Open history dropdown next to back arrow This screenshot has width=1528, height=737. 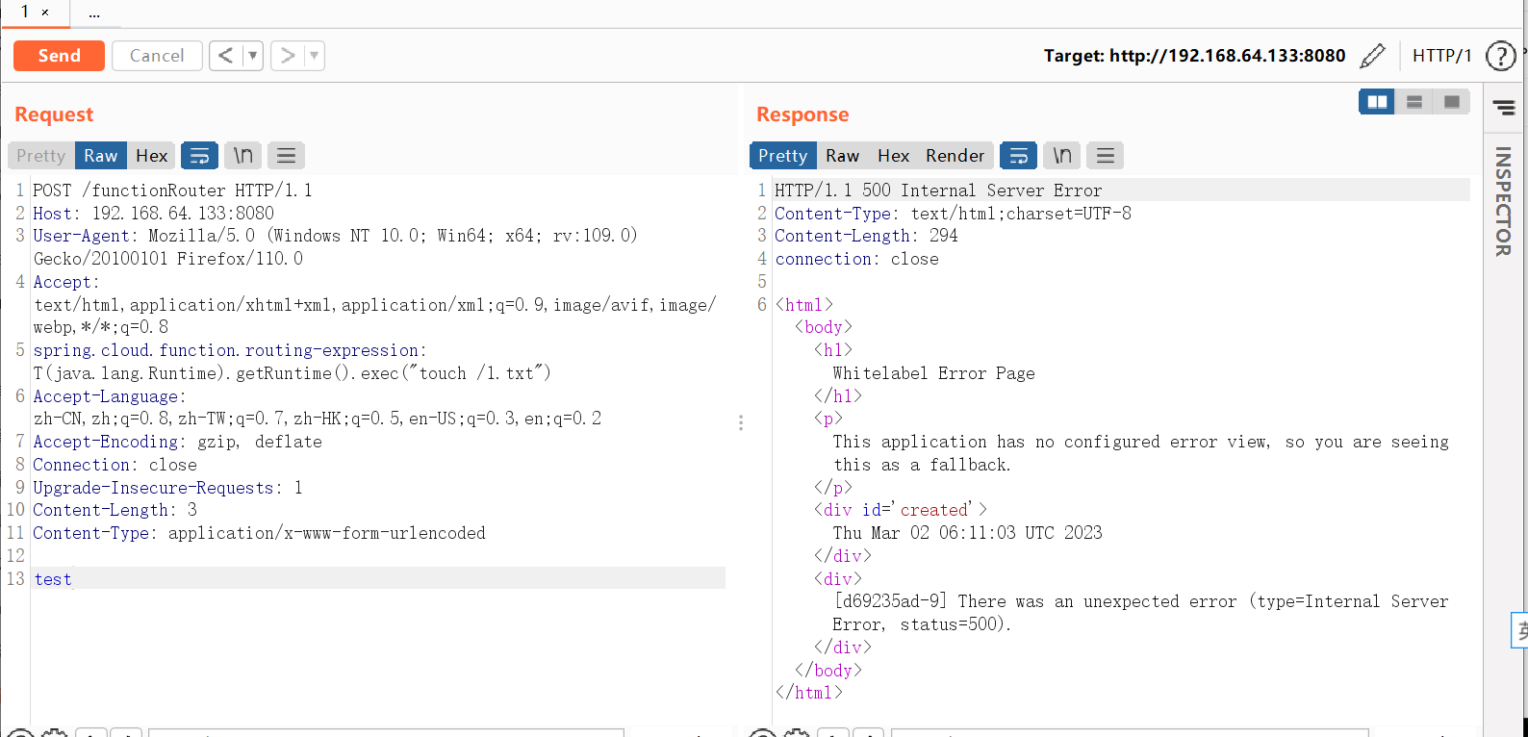tap(253, 56)
